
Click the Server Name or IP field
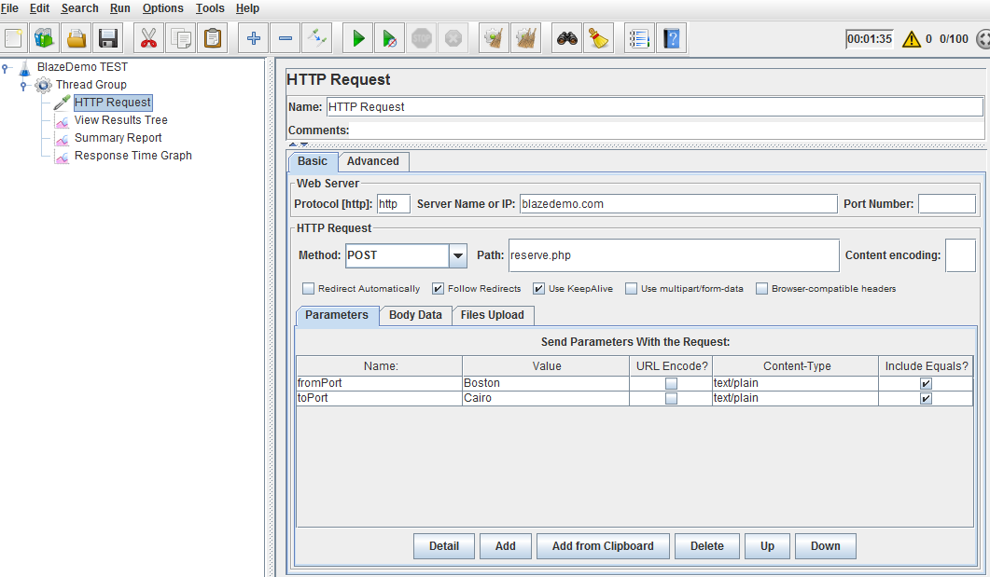coord(677,204)
